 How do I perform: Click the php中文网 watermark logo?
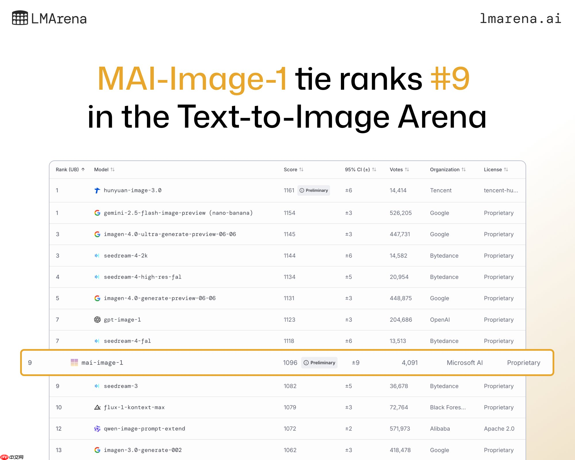[12, 457]
